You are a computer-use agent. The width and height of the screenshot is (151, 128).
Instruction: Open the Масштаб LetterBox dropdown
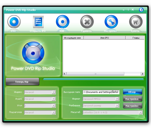[113, 112]
